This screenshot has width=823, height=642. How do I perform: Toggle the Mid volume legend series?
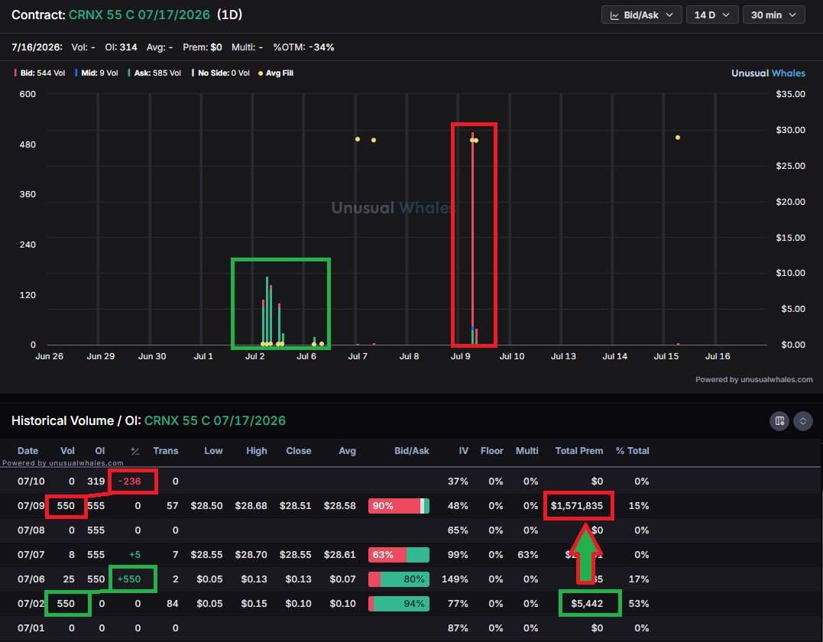coord(96,73)
